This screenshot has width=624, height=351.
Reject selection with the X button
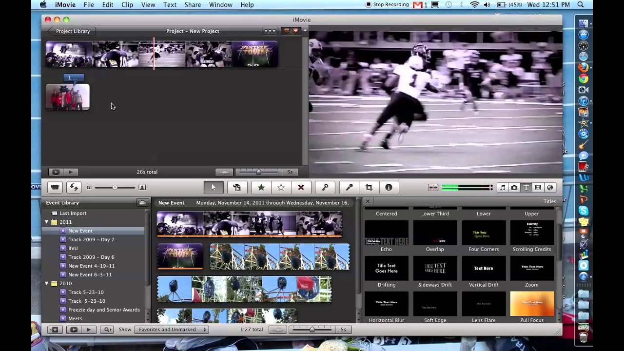(x=301, y=187)
